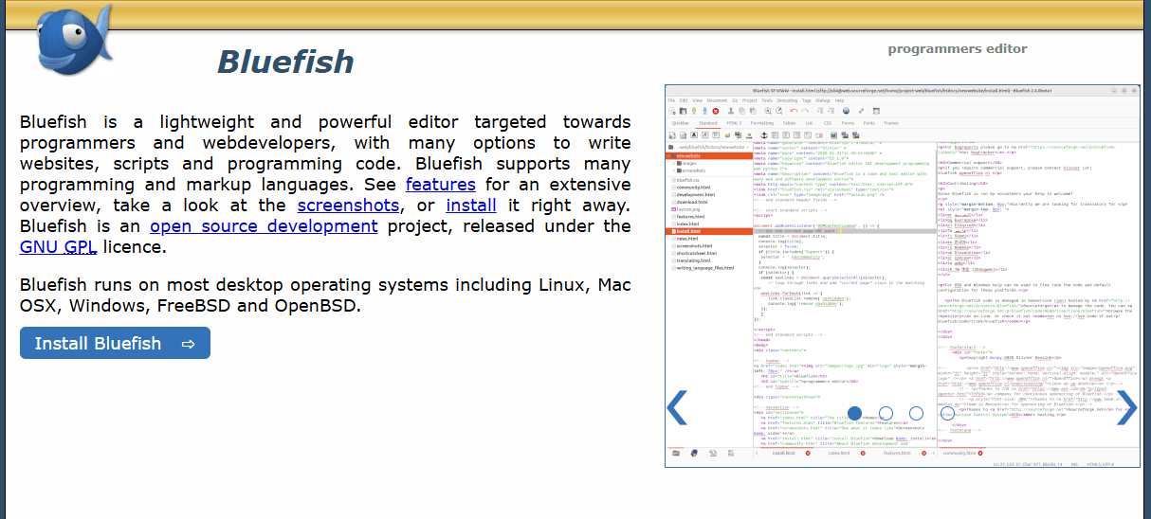The width and height of the screenshot is (1151, 519).
Task: Open the features link
Action: 442,184
